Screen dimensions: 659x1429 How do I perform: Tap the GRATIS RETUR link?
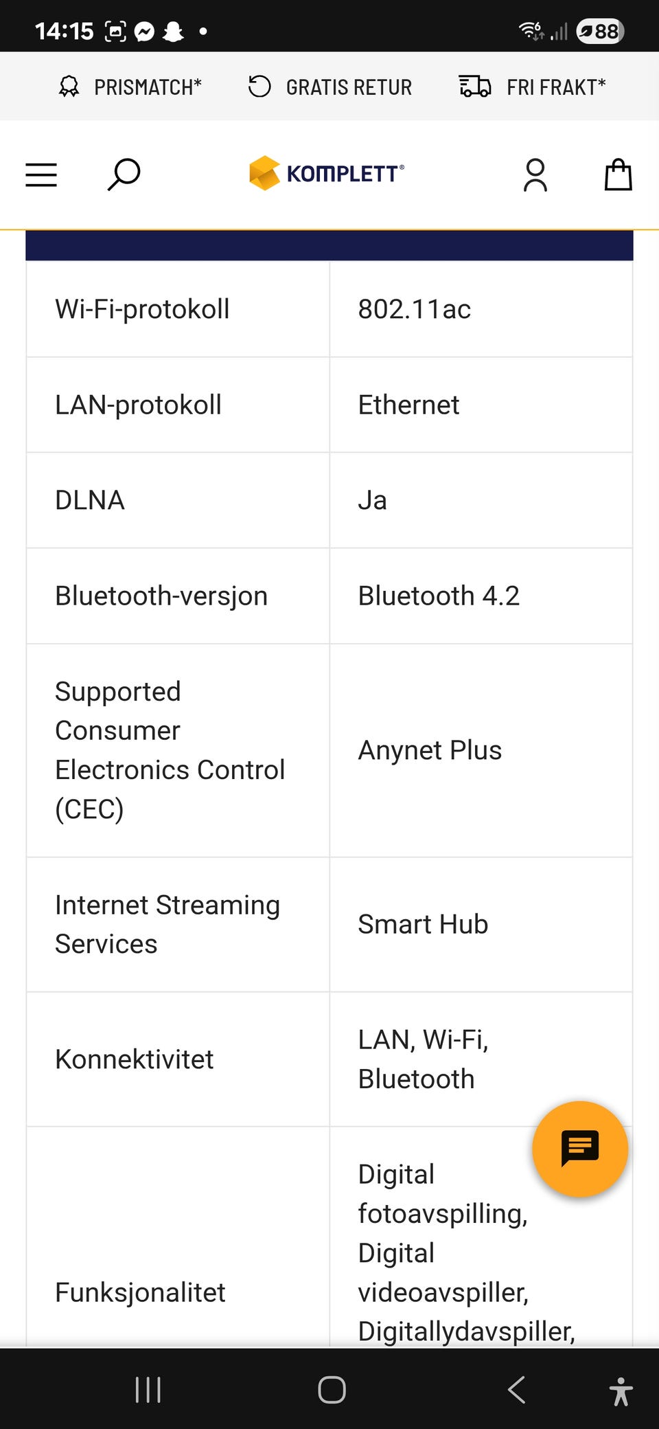pos(330,87)
